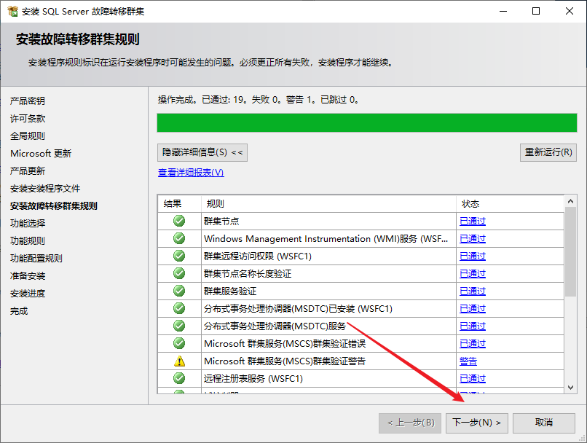Click green check icon for 远程注册表服务 row
587x443 pixels.
click(x=178, y=379)
